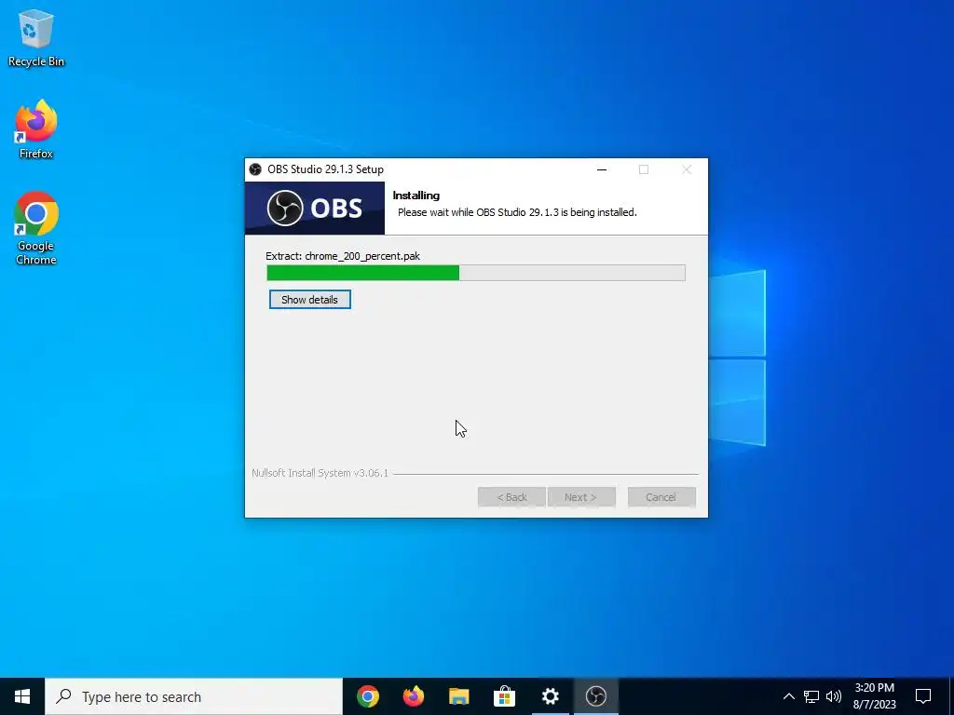Minimize the OBS Studio Setup window

[602, 169]
